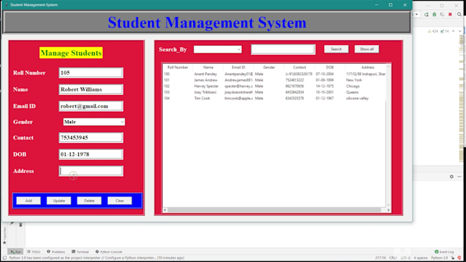Open the Favorites star sidebar tab

click(5, 236)
